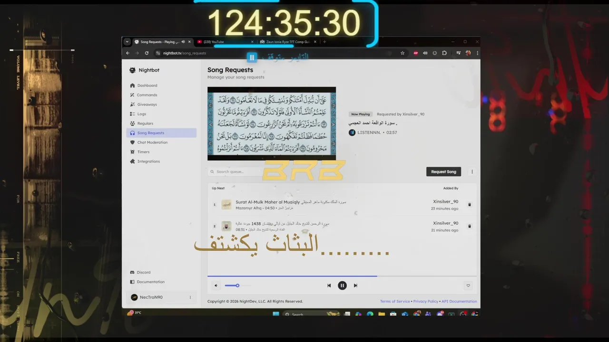609x342 pixels.
Task: Click the stream overlay pause button
Action: click(x=252, y=57)
